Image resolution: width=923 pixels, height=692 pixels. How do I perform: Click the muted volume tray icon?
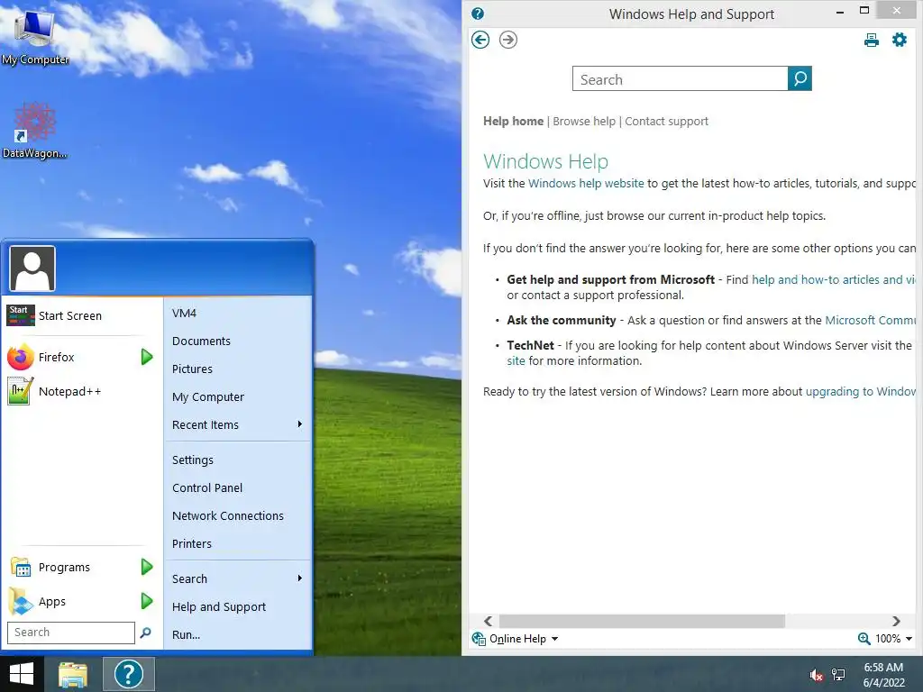coord(816,675)
